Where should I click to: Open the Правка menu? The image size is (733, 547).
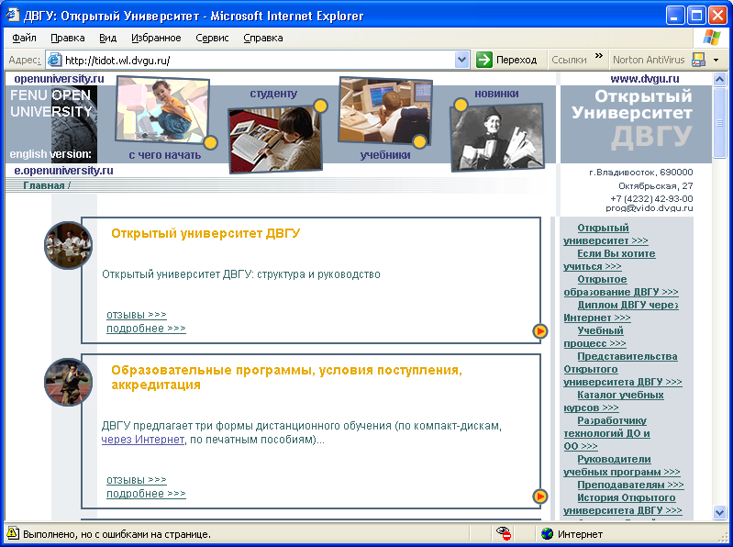(68, 38)
